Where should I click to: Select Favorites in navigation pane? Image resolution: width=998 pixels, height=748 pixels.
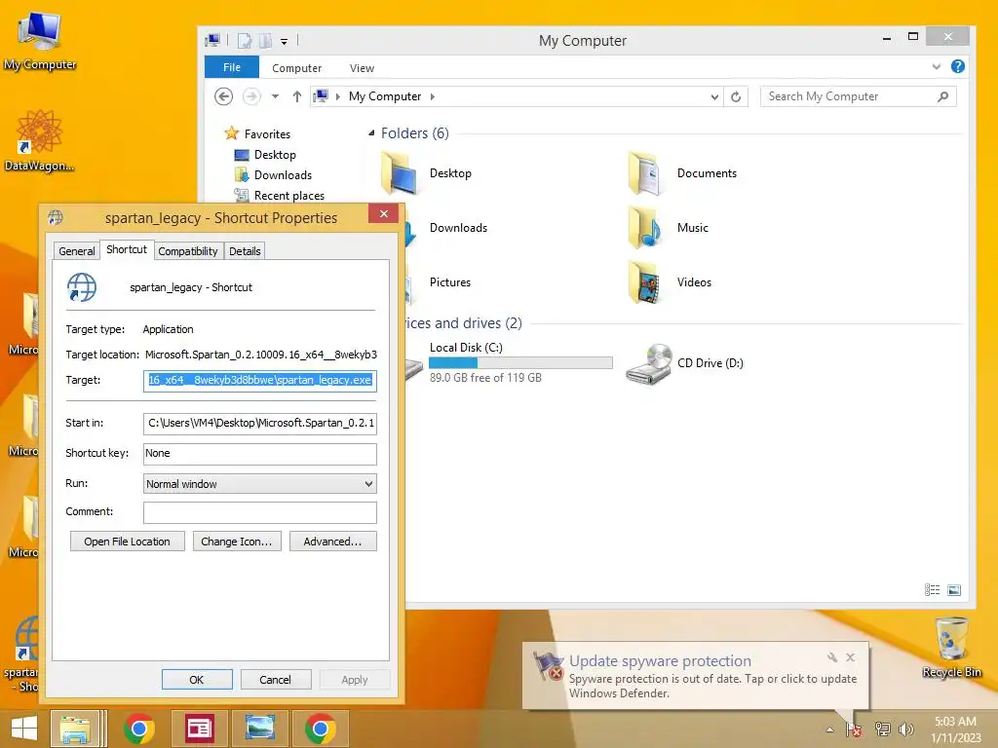[257, 134]
